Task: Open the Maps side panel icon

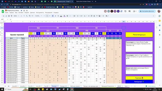Action: click(160, 35)
